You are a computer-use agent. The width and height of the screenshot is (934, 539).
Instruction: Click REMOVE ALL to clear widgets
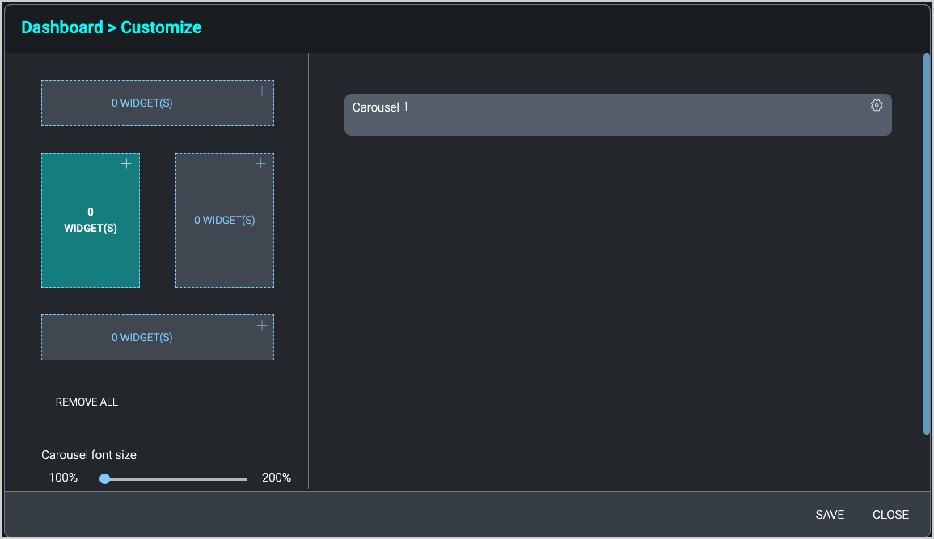[87, 402]
